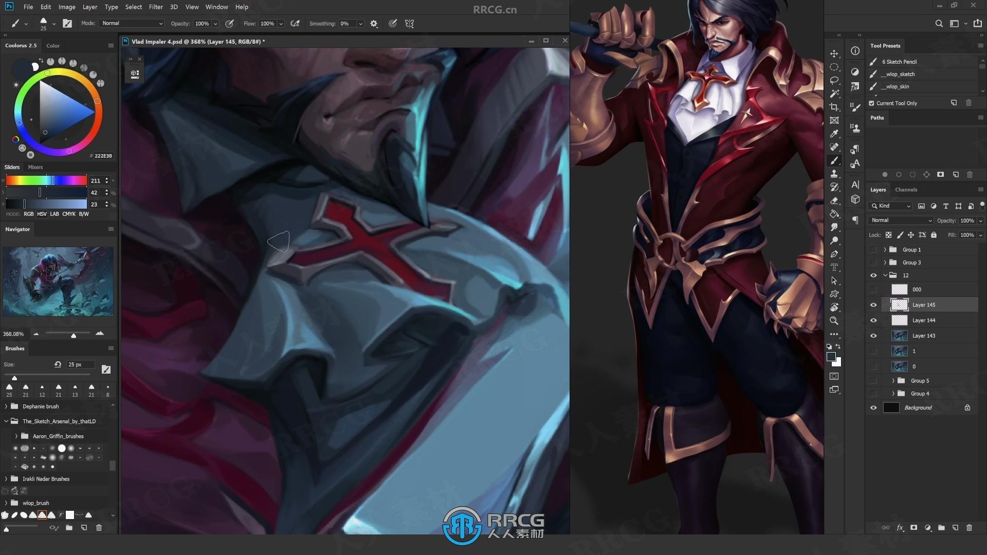This screenshot has height=555, width=987.
Task: Select the Lasso tool
Action: (834, 80)
